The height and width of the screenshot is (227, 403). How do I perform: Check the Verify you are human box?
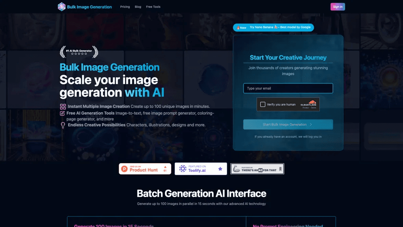pyautogui.click(x=263, y=104)
